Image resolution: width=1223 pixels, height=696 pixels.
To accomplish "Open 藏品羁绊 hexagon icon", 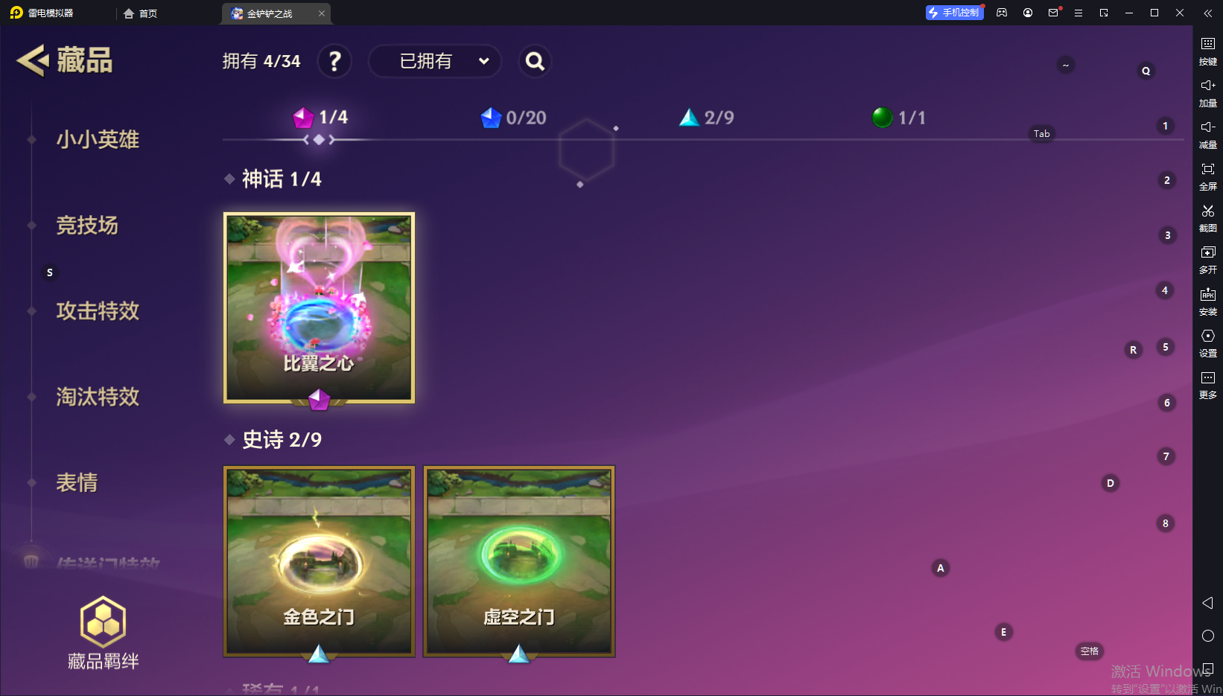I will (103, 622).
